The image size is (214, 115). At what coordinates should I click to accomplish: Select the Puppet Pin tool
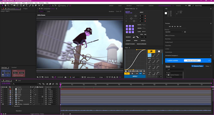coord(42,5)
